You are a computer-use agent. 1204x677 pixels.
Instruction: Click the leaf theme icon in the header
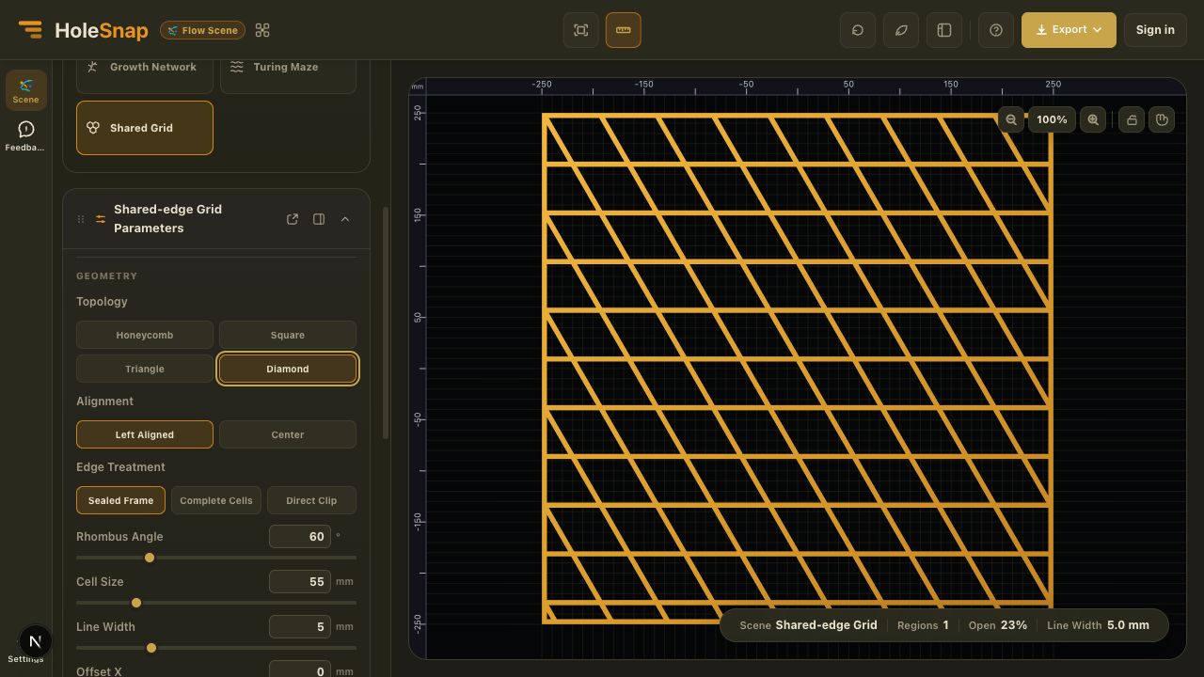[901, 30]
